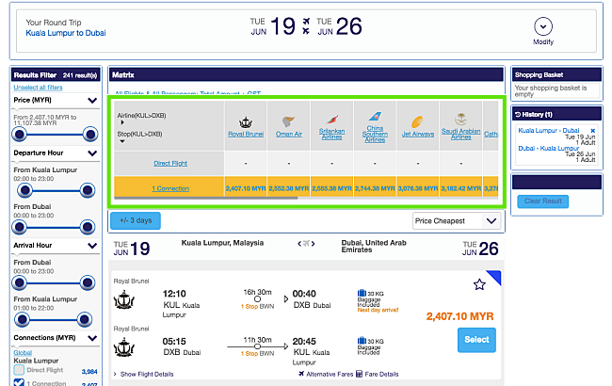Click the Srilankan Airlines name link
612x386 pixels.
click(331, 134)
